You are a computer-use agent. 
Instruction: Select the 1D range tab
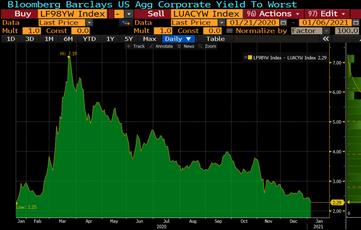click(x=11, y=39)
